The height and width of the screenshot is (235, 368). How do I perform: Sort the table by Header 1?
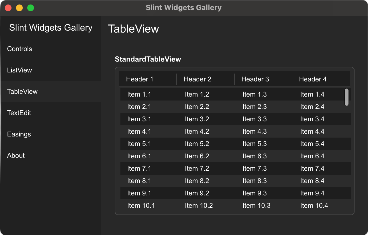pyautogui.click(x=140, y=79)
